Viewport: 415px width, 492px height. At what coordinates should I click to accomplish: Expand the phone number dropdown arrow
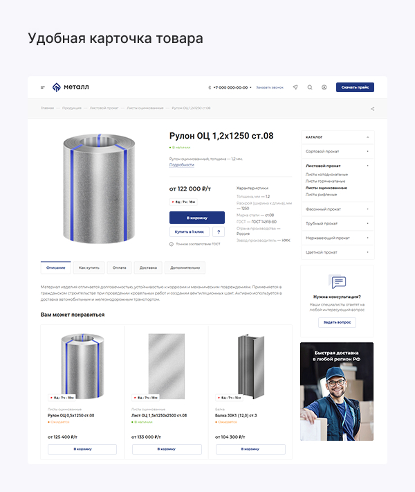tap(250, 88)
